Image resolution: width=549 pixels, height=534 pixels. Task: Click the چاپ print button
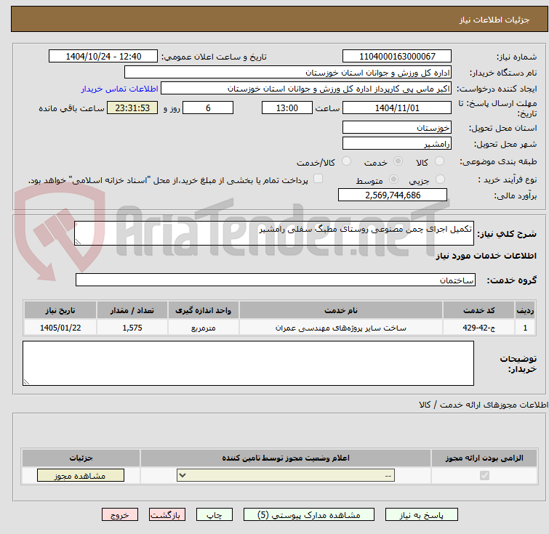[215, 515]
